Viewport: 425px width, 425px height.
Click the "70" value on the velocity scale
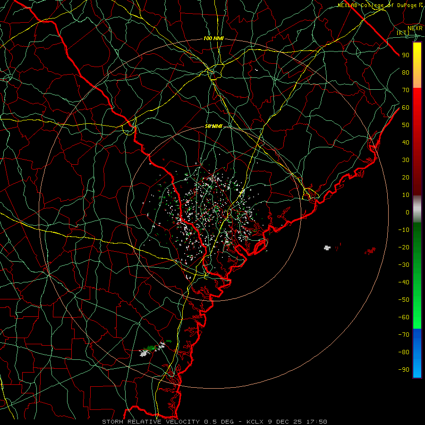click(406, 90)
